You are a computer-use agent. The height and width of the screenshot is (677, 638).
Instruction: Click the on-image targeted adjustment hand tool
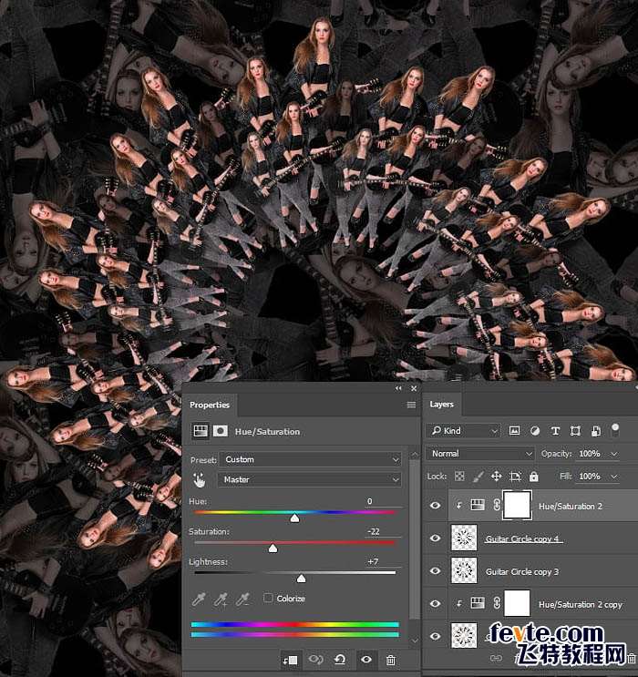click(x=200, y=479)
